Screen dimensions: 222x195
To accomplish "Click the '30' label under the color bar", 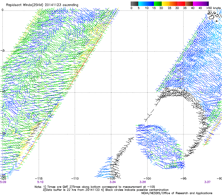I will click(x=177, y=8).
